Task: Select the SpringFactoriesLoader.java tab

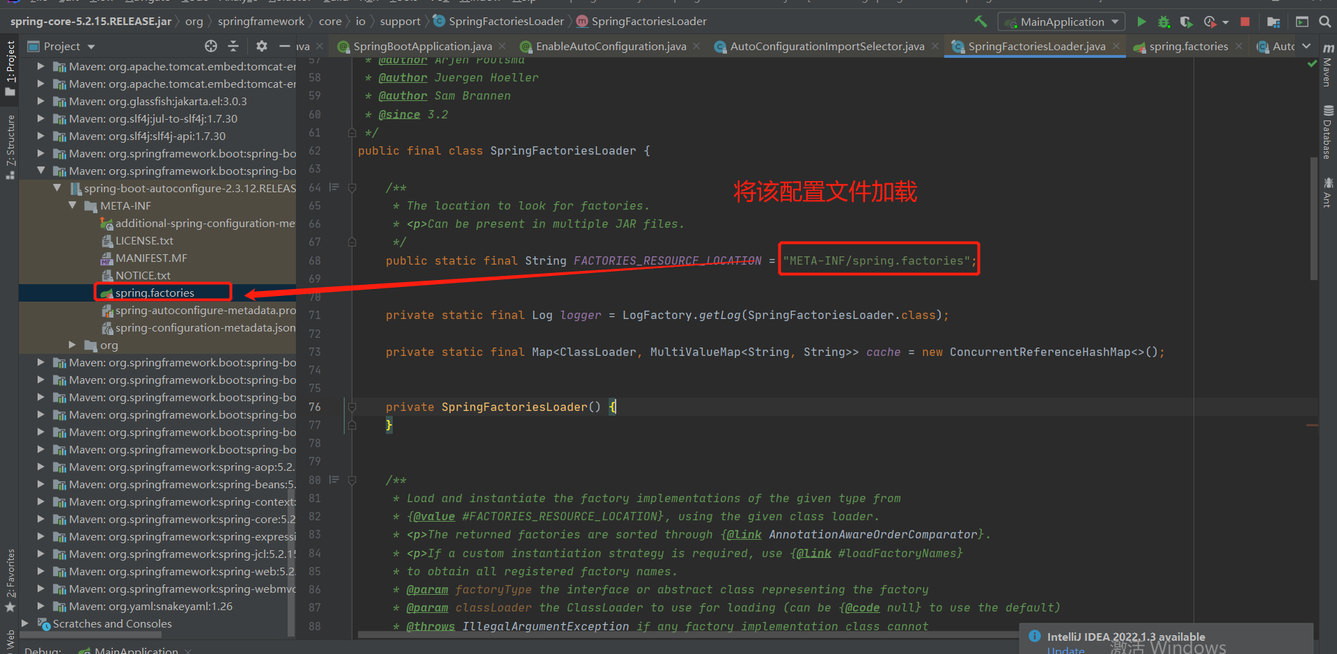Action: pyautogui.click(x=1036, y=46)
